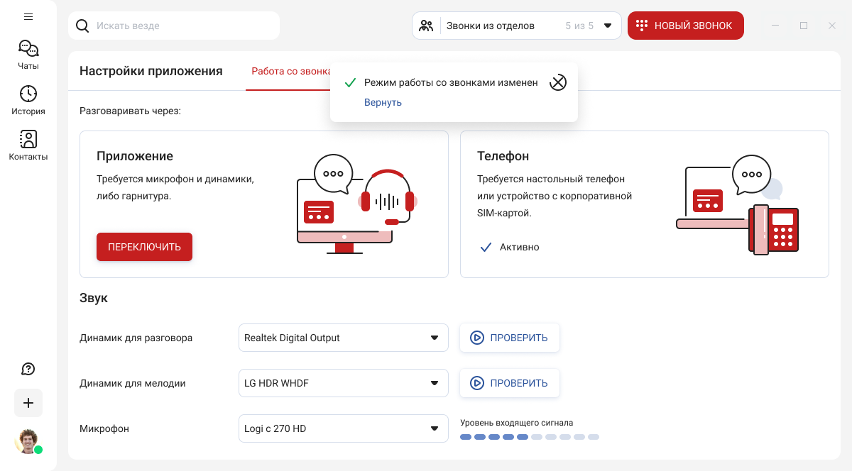
Task: Open the hamburger menu
Action: pos(28,16)
